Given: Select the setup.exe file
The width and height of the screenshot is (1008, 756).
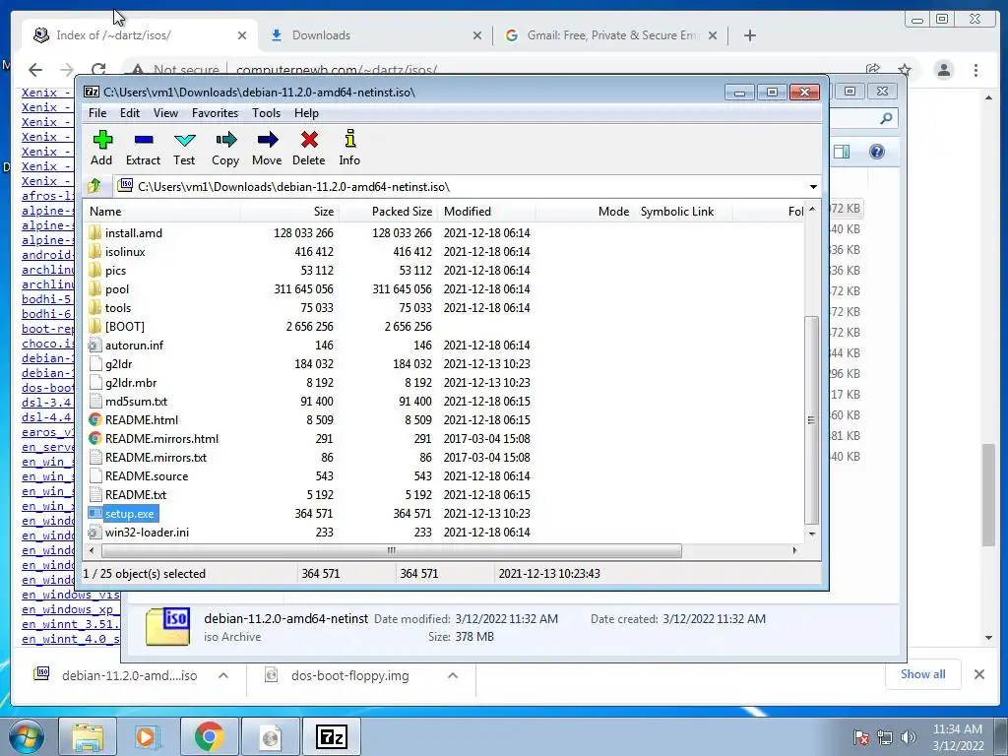Looking at the screenshot, I should pos(130,514).
